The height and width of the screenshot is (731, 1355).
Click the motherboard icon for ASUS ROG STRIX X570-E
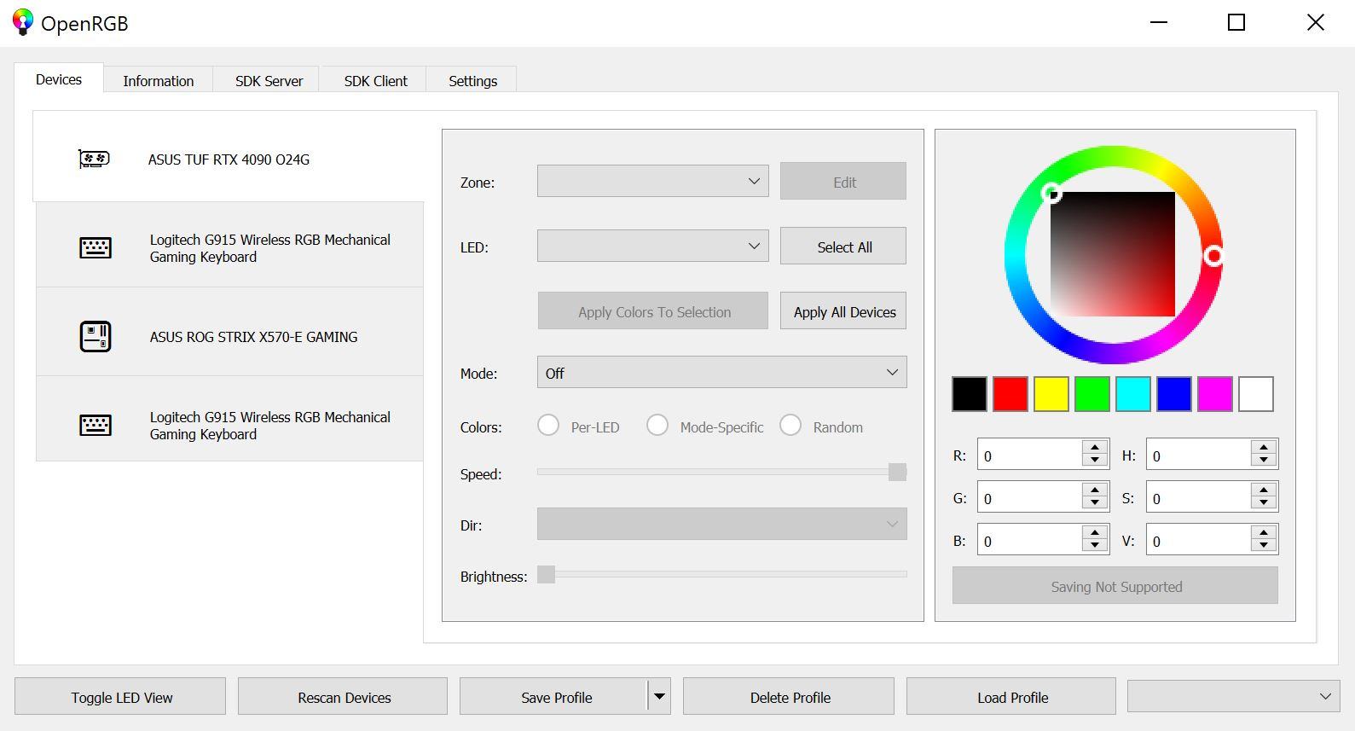coord(96,336)
